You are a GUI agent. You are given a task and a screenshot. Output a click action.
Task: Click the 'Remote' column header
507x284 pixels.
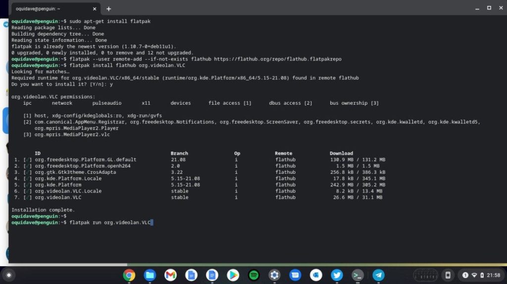pos(284,153)
